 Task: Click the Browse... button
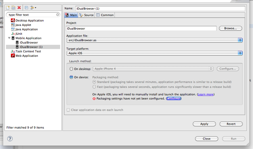[230, 28]
